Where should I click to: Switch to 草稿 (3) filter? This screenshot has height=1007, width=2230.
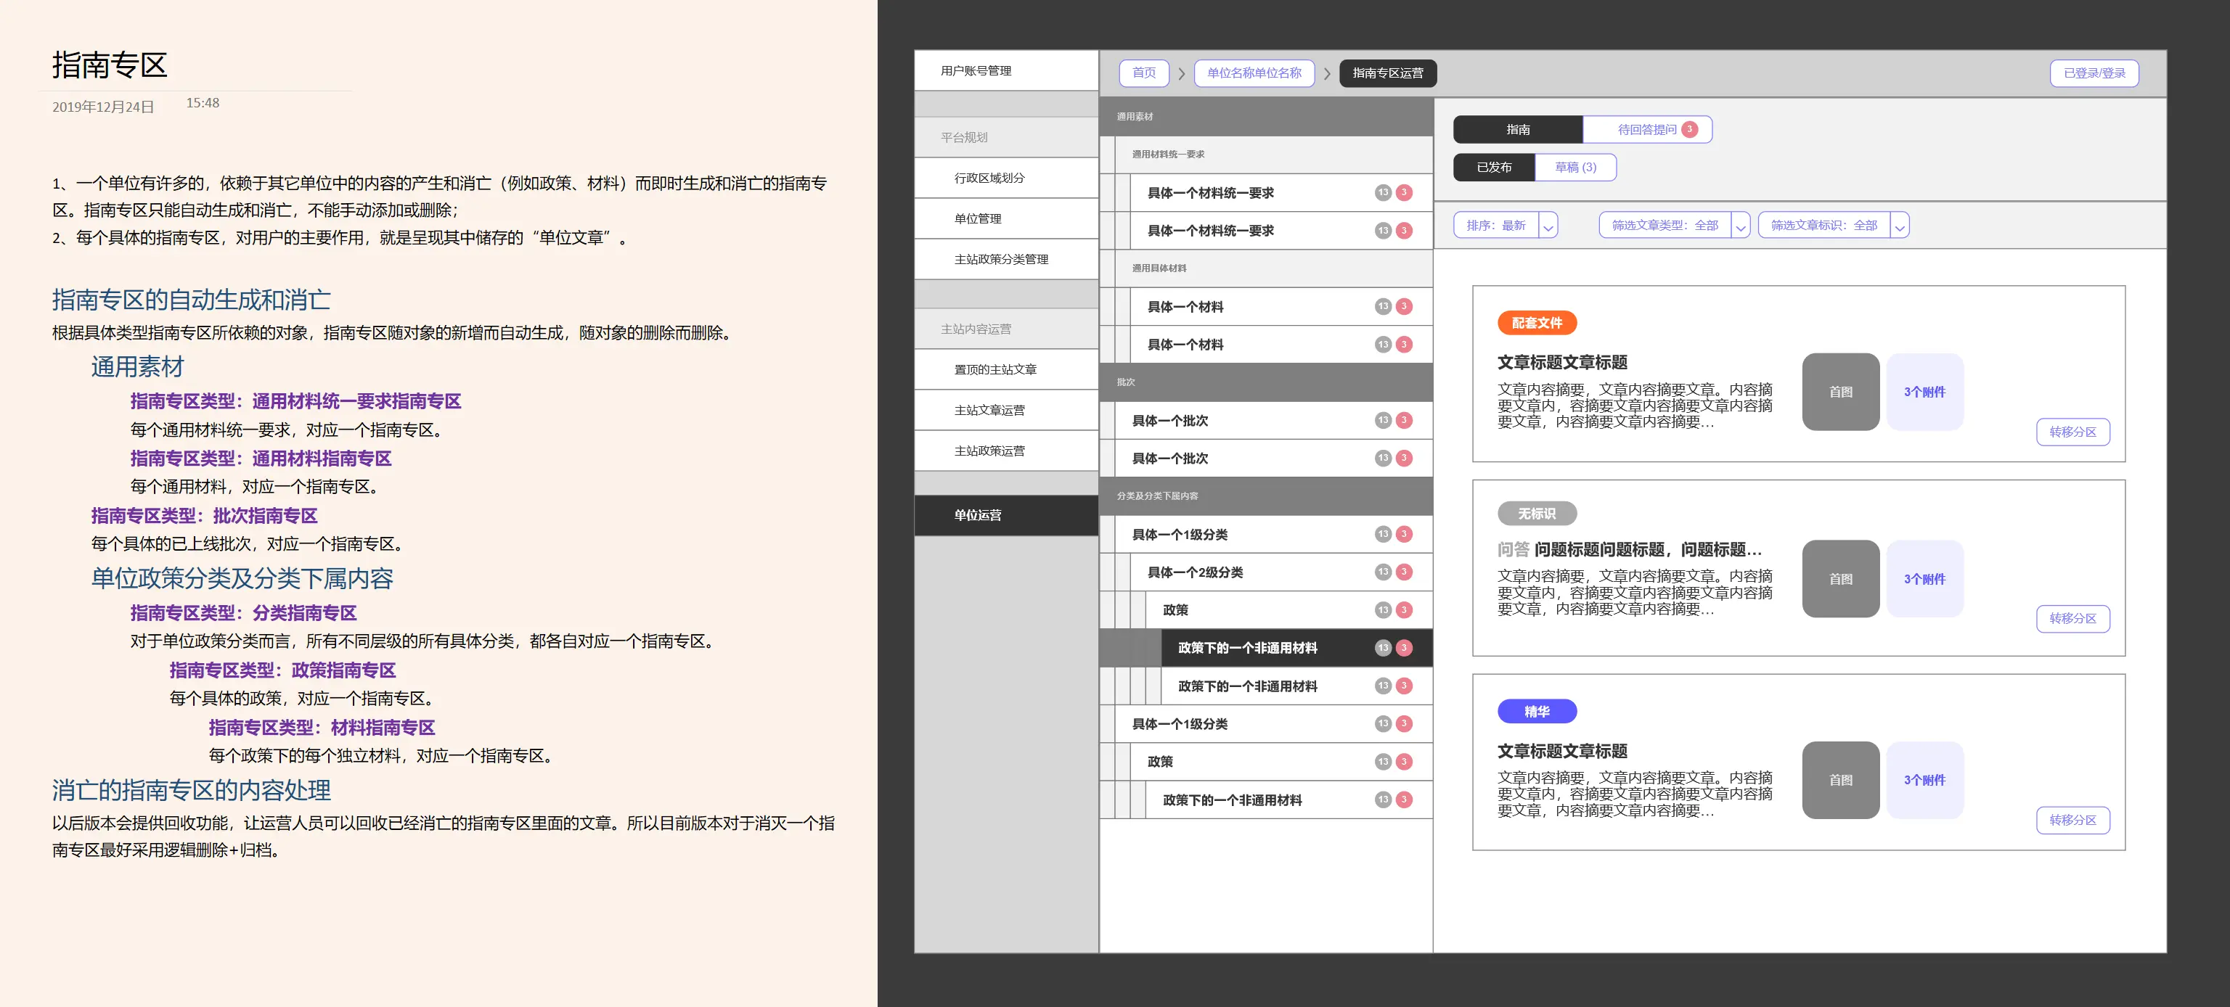click(x=1575, y=167)
